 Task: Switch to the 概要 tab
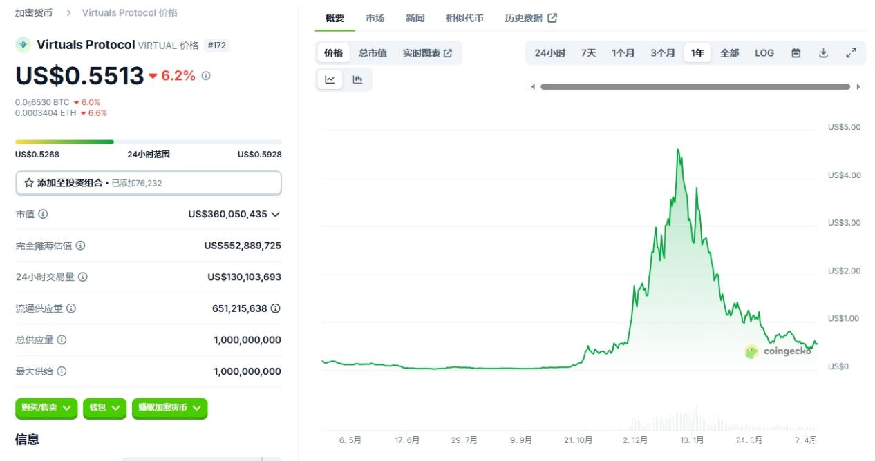(335, 18)
